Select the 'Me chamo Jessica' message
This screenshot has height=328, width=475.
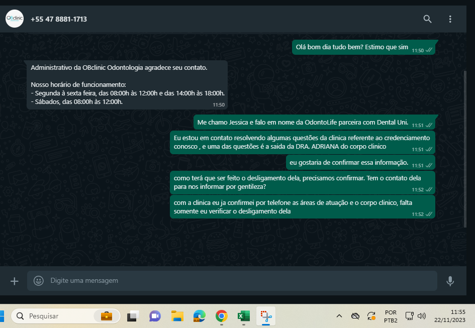tap(314, 123)
